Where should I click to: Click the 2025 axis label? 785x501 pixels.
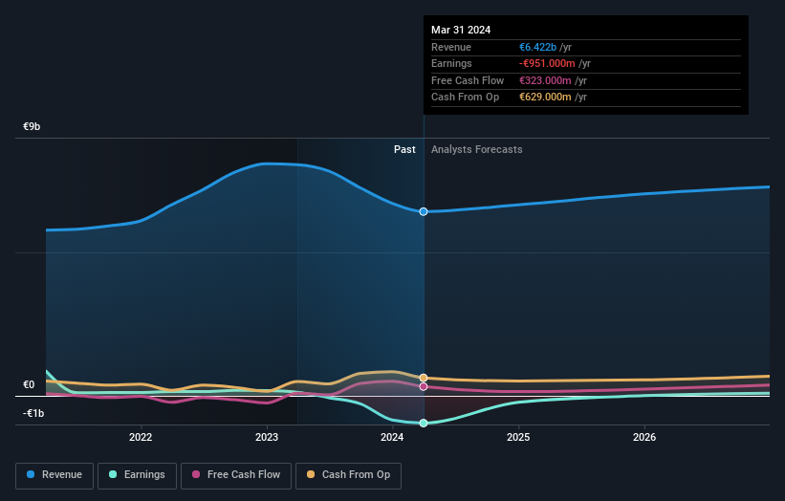pos(518,437)
